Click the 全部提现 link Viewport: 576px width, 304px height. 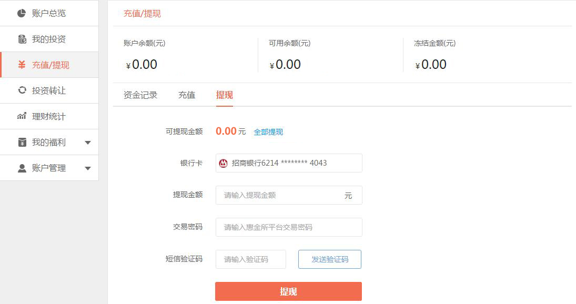268,132
